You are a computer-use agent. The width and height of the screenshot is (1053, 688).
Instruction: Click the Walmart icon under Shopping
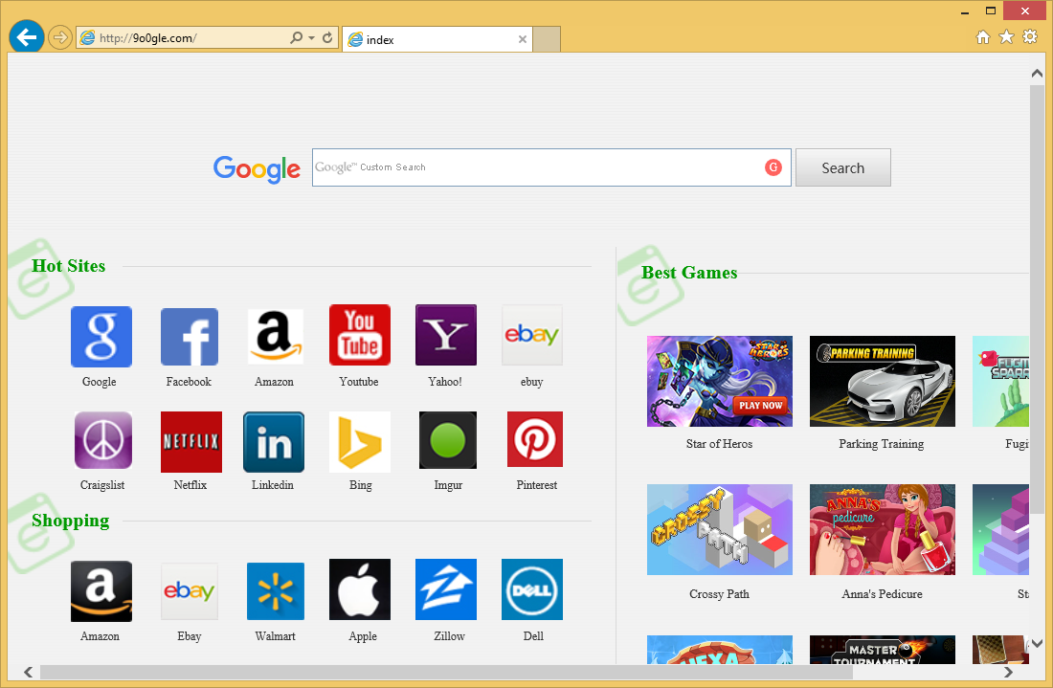point(275,590)
